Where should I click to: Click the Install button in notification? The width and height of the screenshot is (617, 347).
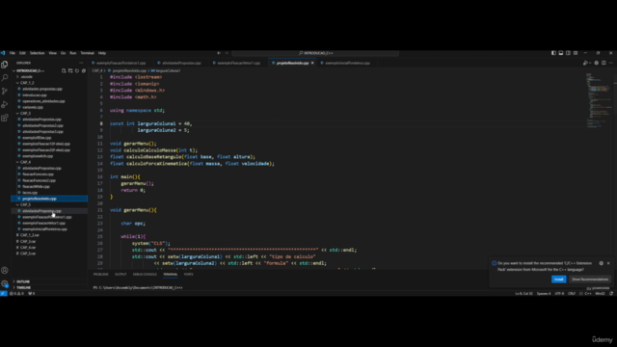(558, 280)
